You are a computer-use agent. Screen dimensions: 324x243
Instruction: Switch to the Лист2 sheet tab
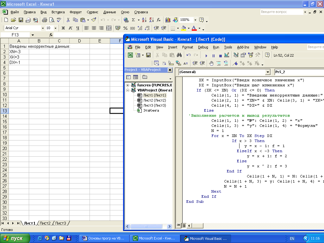(x=45, y=223)
